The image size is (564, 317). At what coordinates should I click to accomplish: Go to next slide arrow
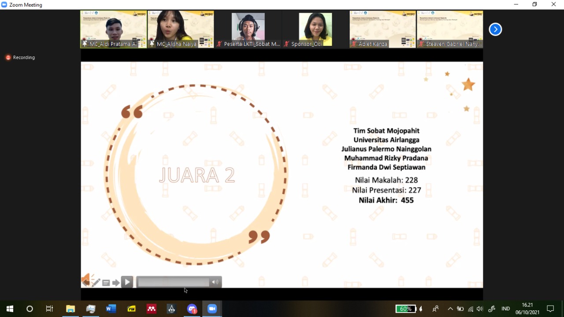pos(116,283)
